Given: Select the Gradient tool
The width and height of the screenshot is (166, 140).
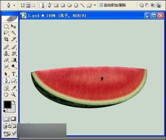Looking at the screenshot, I should (14, 60).
